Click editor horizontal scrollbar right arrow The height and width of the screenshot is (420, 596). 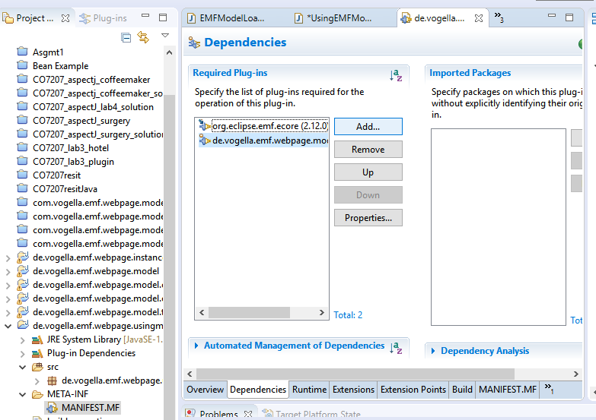click(576, 374)
